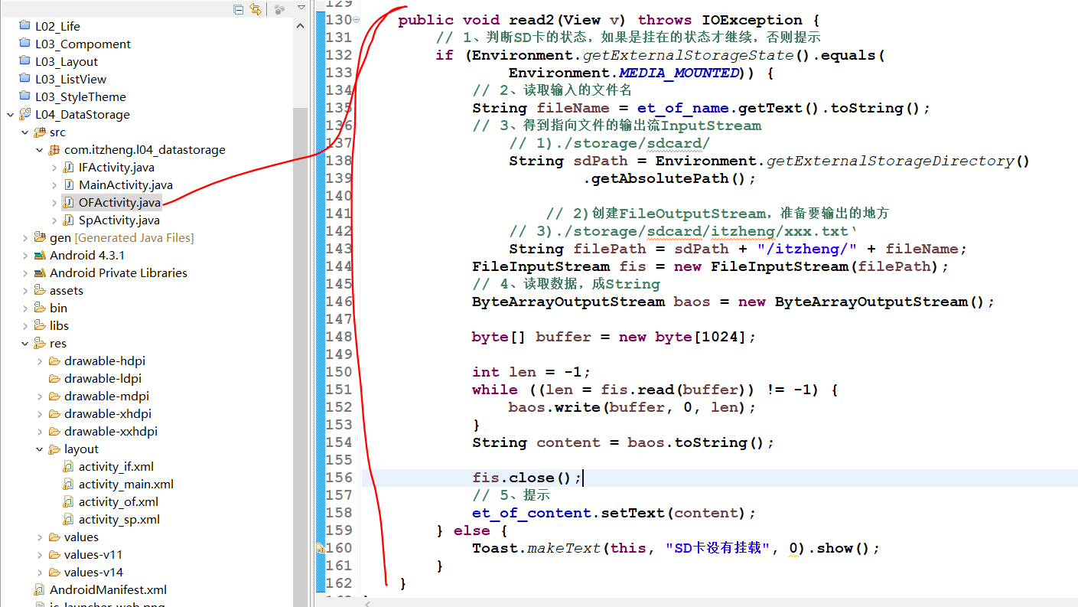Collapse the read2 method fold marker
Screen dimensions: 1078x607
click(357, 20)
